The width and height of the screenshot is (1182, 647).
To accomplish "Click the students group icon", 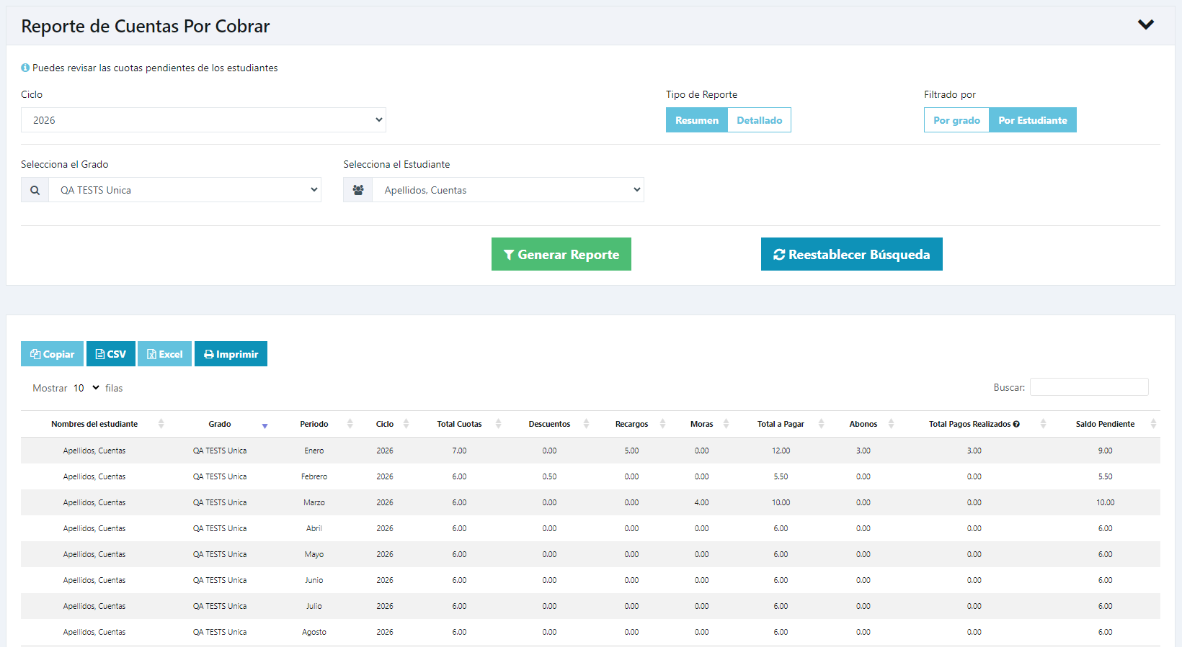I will coord(357,190).
